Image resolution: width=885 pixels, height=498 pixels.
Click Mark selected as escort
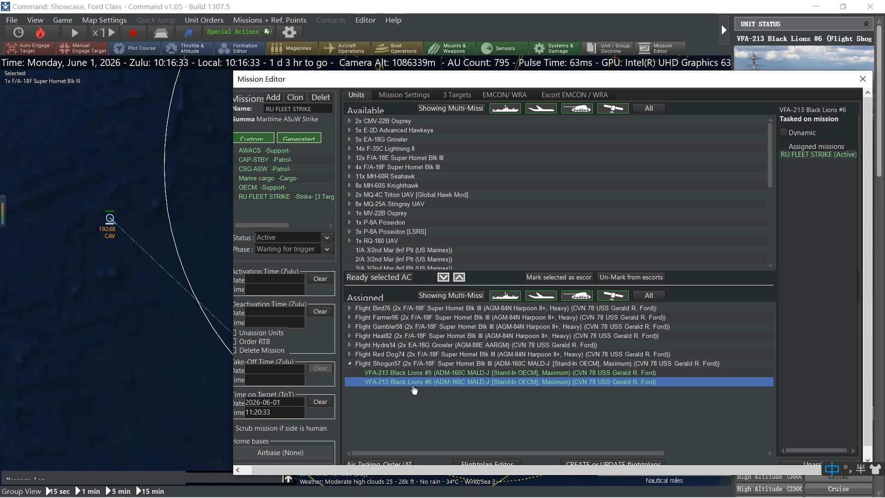559,277
